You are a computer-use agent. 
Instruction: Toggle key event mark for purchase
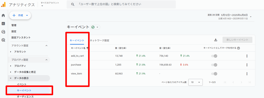pyautogui.click(x=214, y=65)
